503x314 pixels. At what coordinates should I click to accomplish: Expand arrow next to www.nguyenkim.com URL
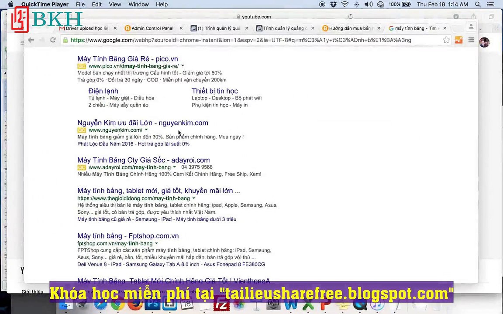(146, 130)
